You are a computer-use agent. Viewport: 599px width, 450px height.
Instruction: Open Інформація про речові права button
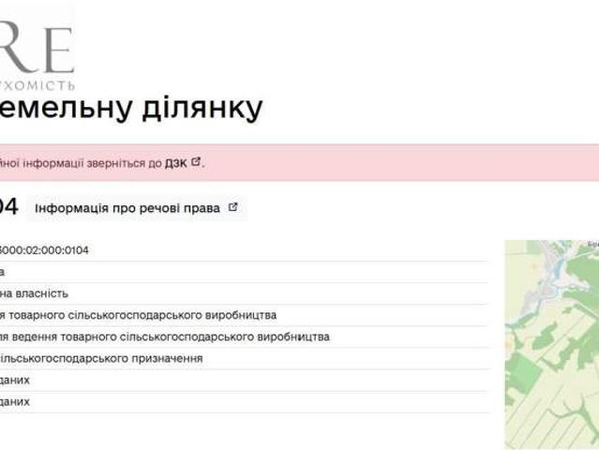pyautogui.click(x=137, y=208)
